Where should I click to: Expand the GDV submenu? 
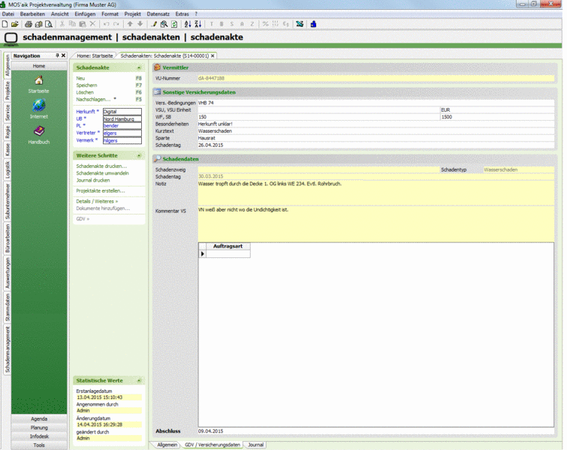(x=83, y=219)
